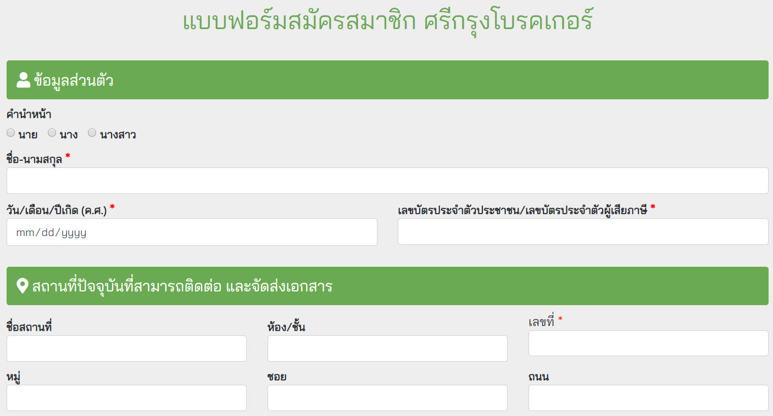Open the วัน/เดือน/ปีเกิด date field

coord(192,232)
